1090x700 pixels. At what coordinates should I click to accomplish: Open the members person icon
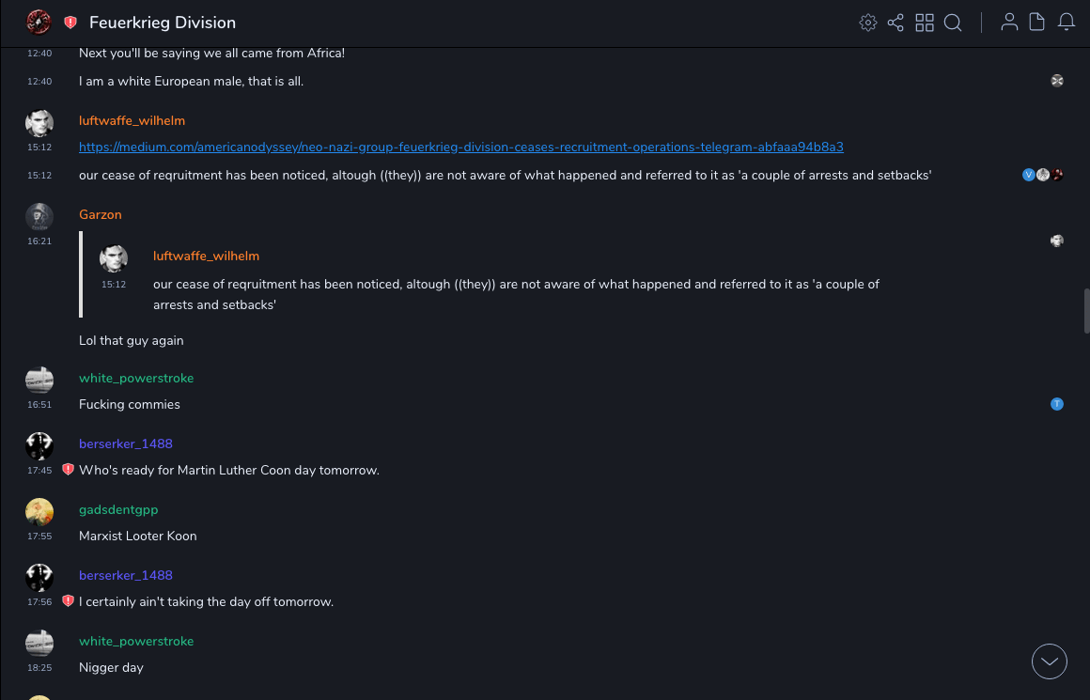click(1009, 23)
